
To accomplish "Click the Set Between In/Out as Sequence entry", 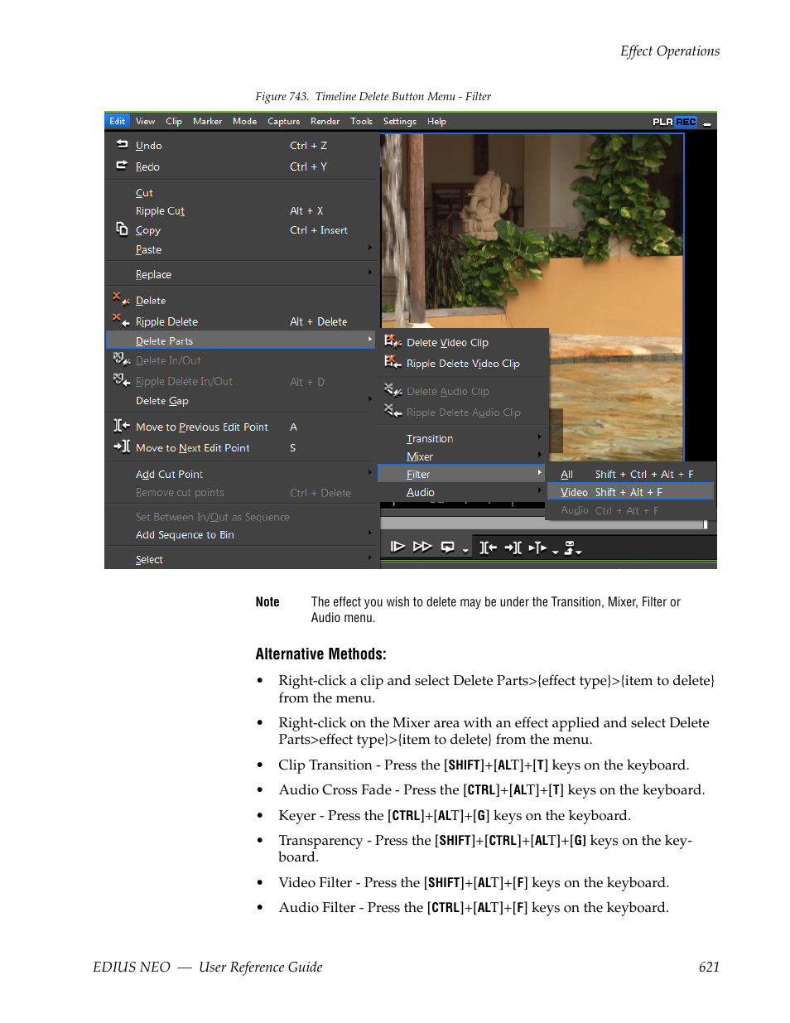I will (x=213, y=517).
